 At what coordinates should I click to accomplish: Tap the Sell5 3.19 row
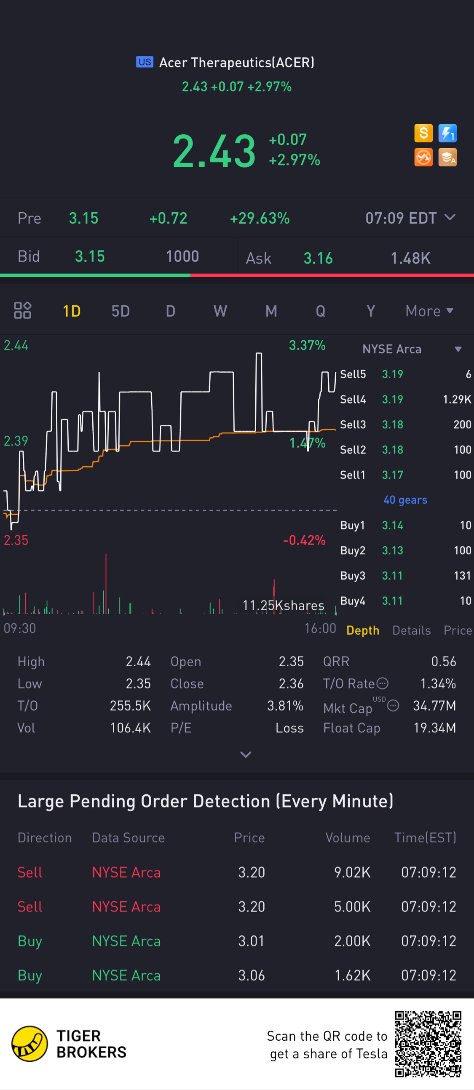point(405,374)
